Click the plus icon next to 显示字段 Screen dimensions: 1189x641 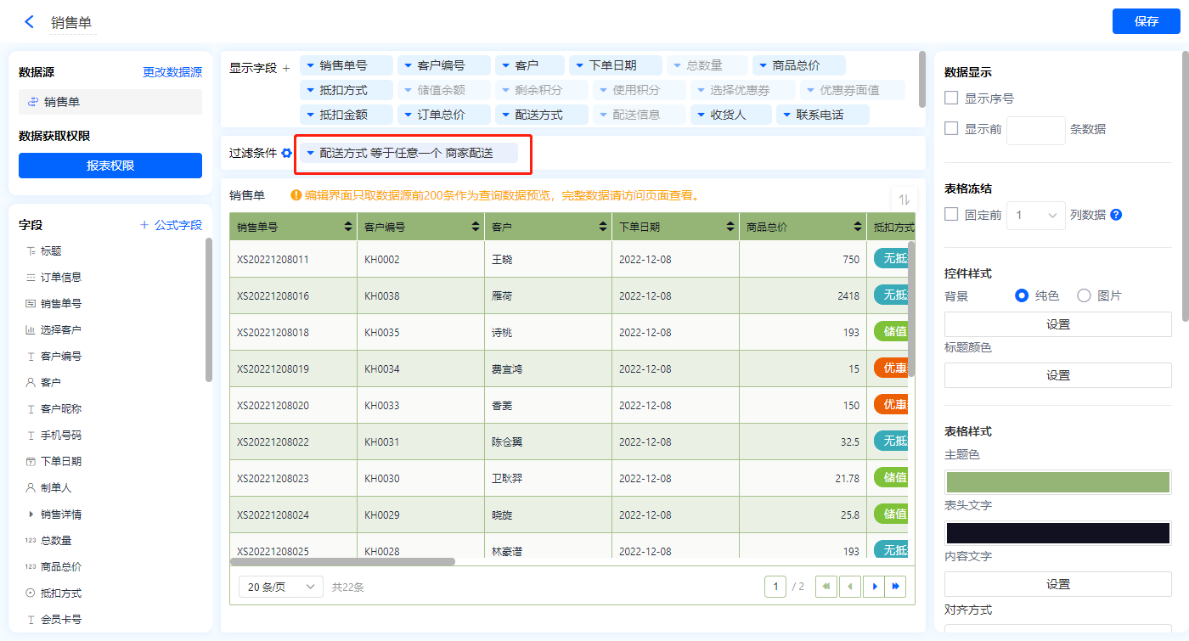pyautogui.click(x=286, y=68)
